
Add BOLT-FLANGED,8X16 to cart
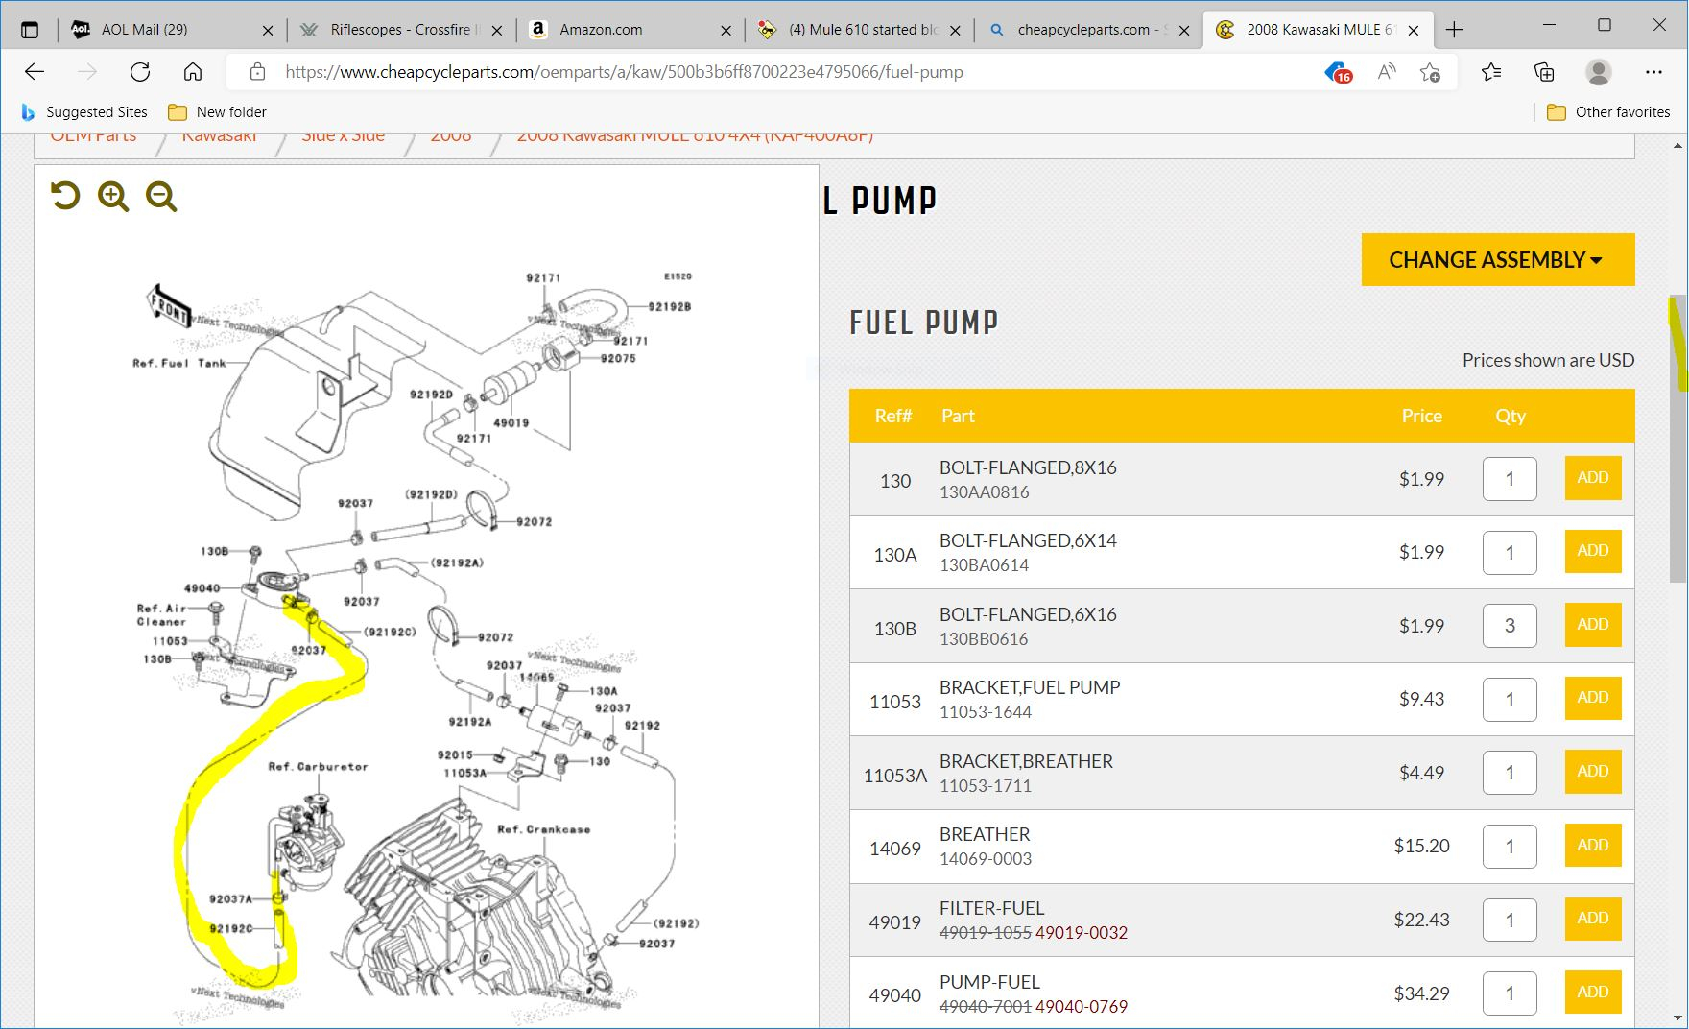pyautogui.click(x=1593, y=478)
